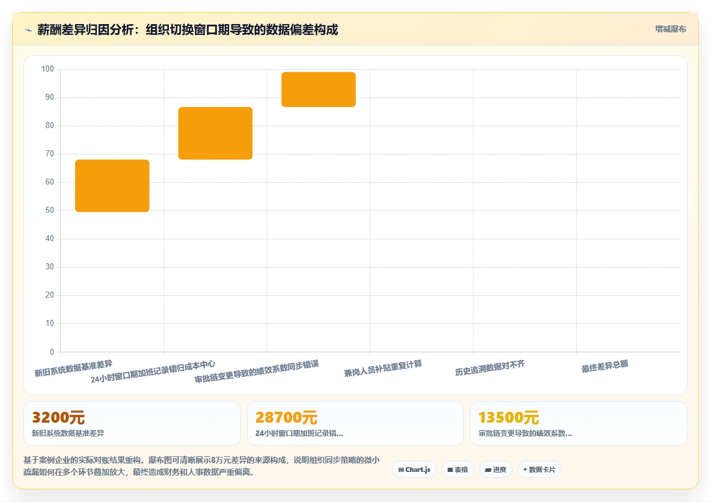711x502 pixels.
Task: Click x-axis label 24小时窗口期加班记录错归成本中心
Action: pos(153,372)
